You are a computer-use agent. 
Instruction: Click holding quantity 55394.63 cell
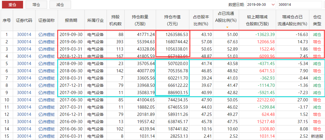(140, 42)
